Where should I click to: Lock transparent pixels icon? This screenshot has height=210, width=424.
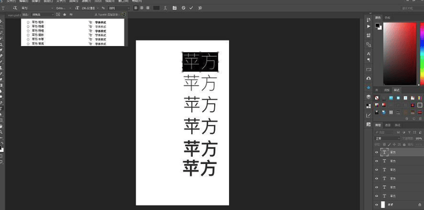pyautogui.click(x=385, y=144)
